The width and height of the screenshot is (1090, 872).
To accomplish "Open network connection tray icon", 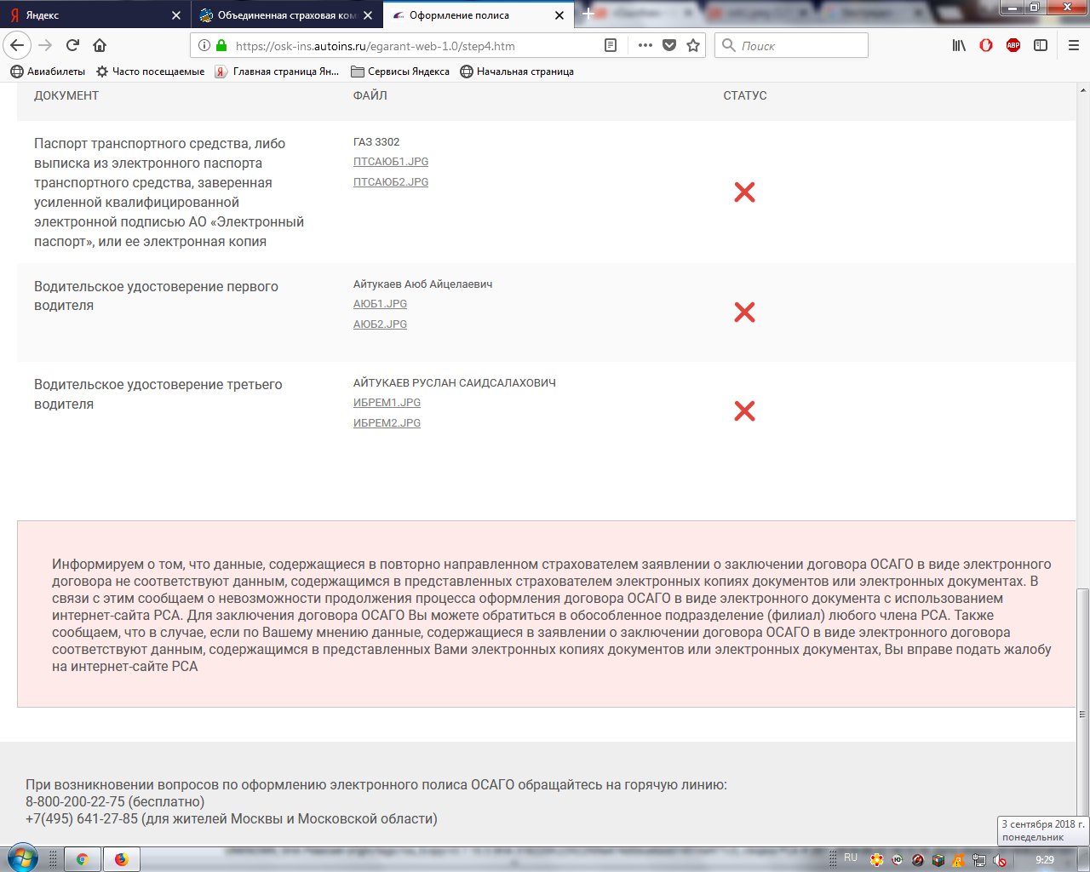I will (x=979, y=861).
